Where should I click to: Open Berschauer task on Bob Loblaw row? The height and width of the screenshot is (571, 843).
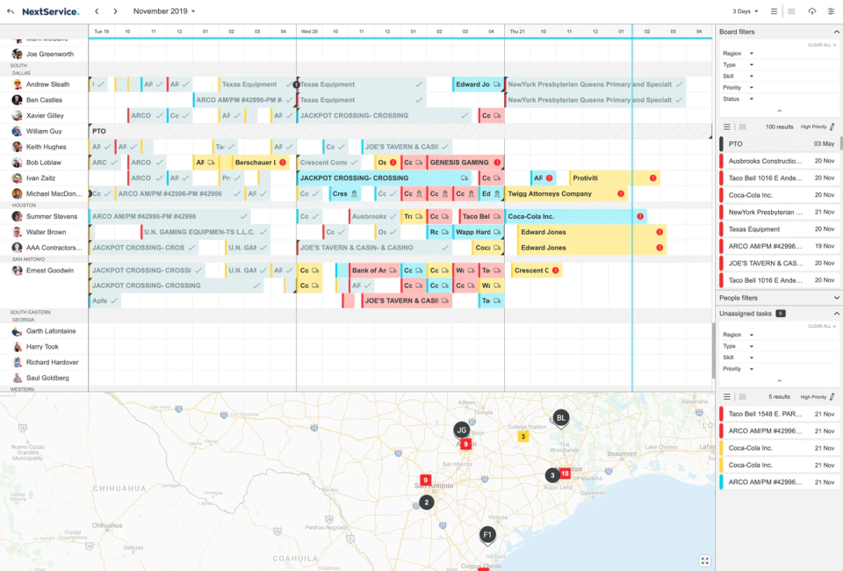pyautogui.click(x=260, y=163)
